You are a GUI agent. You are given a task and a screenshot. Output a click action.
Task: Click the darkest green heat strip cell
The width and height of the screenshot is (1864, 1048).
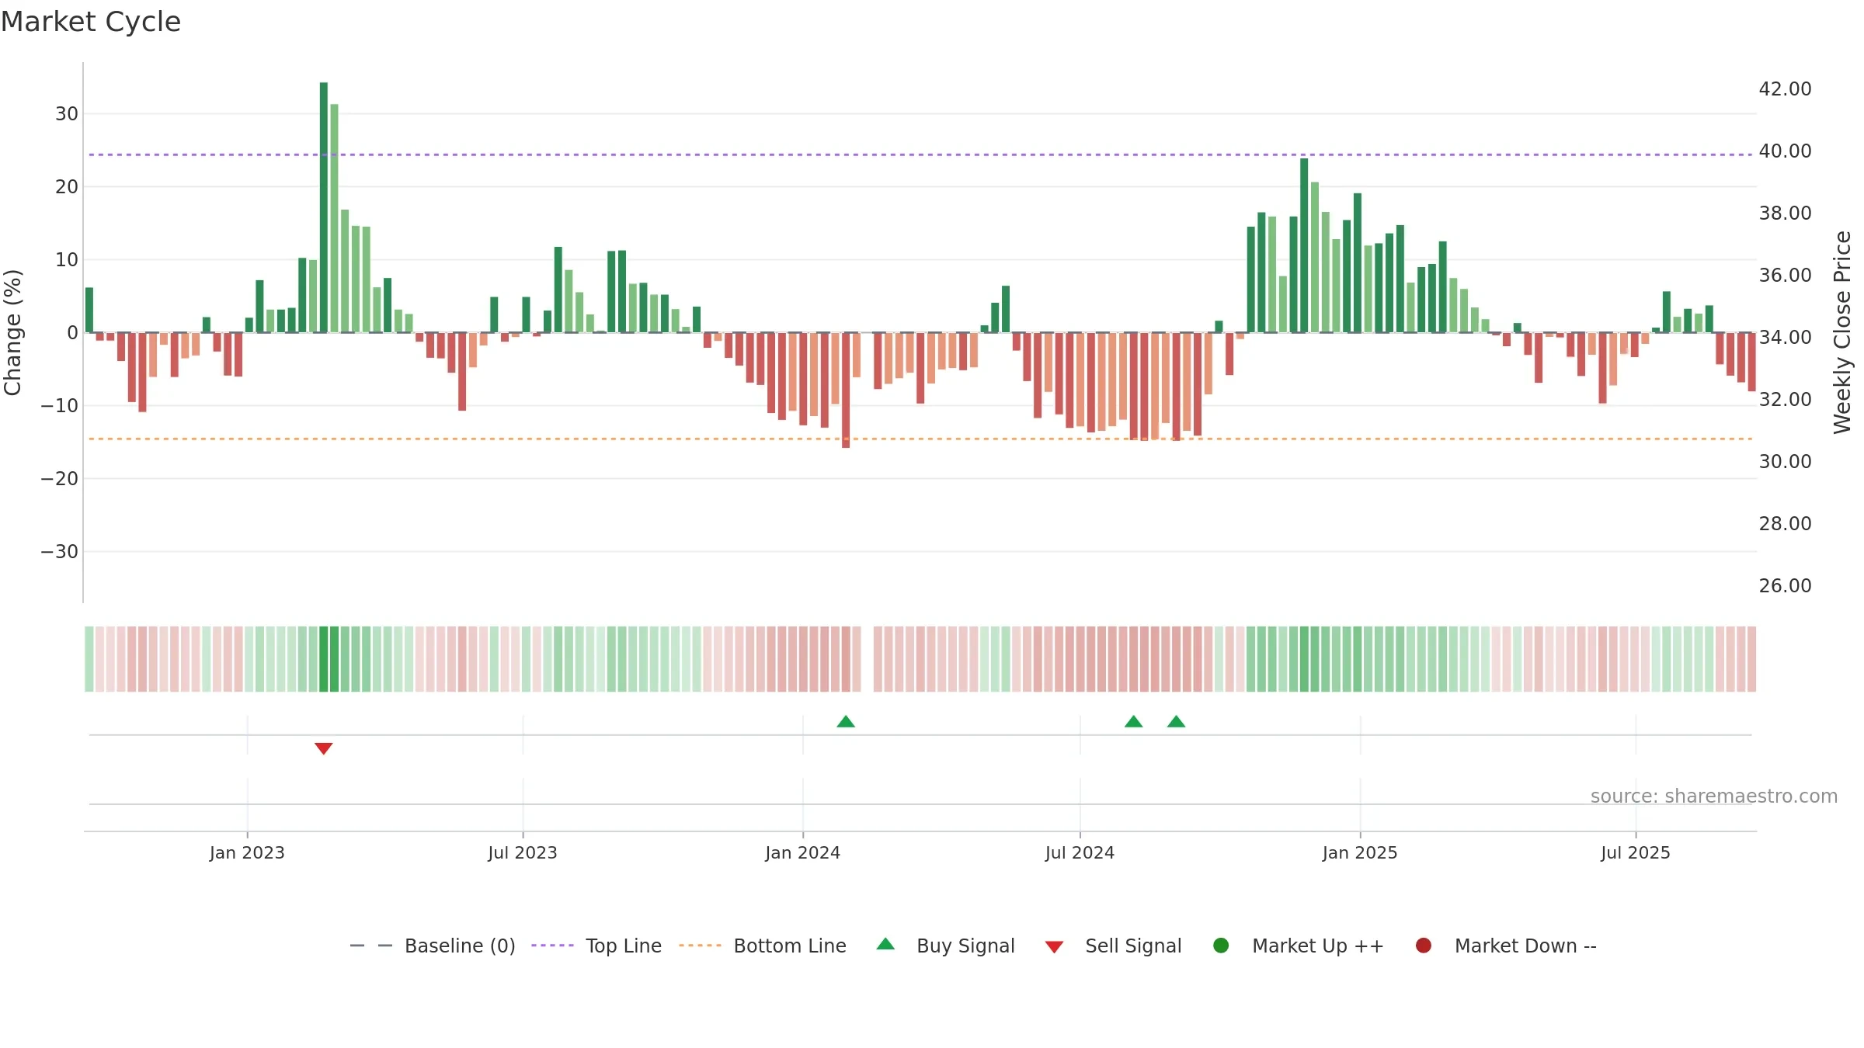[x=324, y=659]
